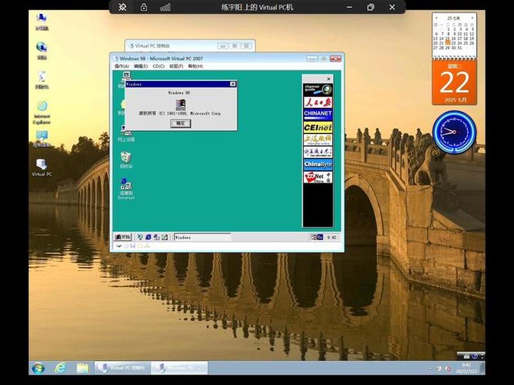The height and width of the screenshot is (385, 514).
Task: Open the ChinaByte channel
Action: pyautogui.click(x=317, y=164)
